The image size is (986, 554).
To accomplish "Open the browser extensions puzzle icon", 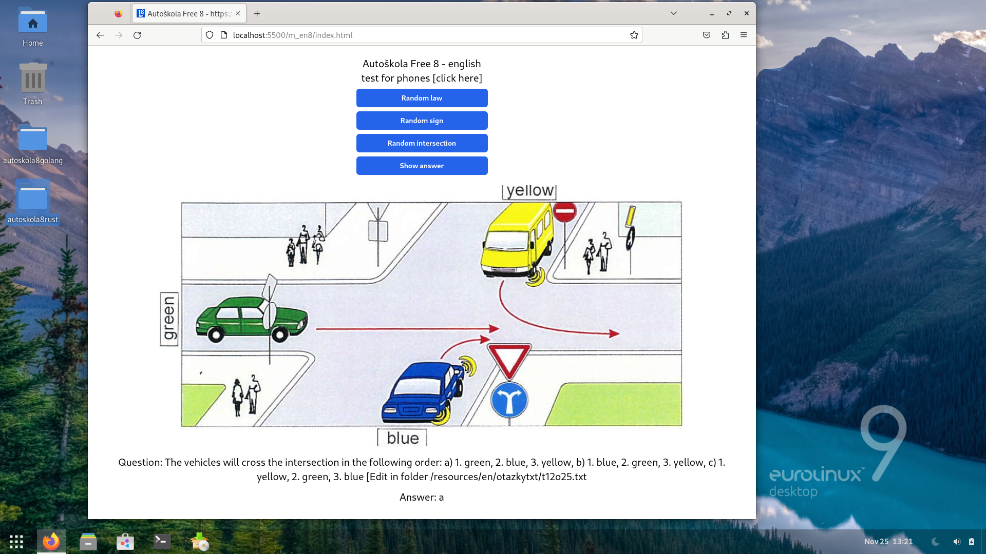I will [725, 35].
